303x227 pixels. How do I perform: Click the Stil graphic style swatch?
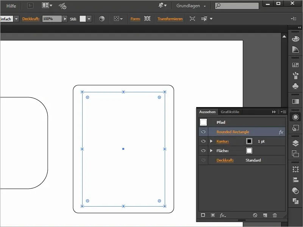click(83, 19)
